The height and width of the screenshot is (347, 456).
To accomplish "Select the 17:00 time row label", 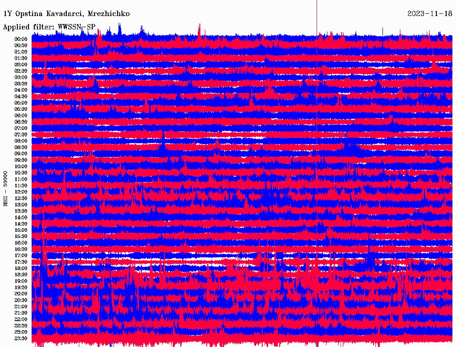I will coord(21,256).
